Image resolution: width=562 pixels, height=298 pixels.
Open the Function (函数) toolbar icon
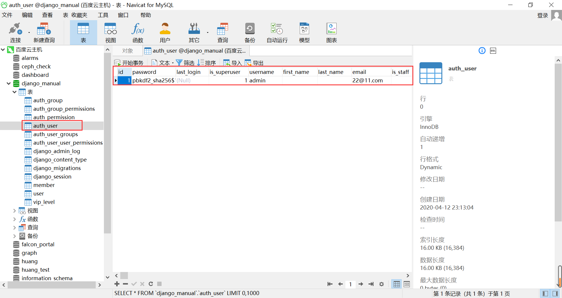(138, 32)
